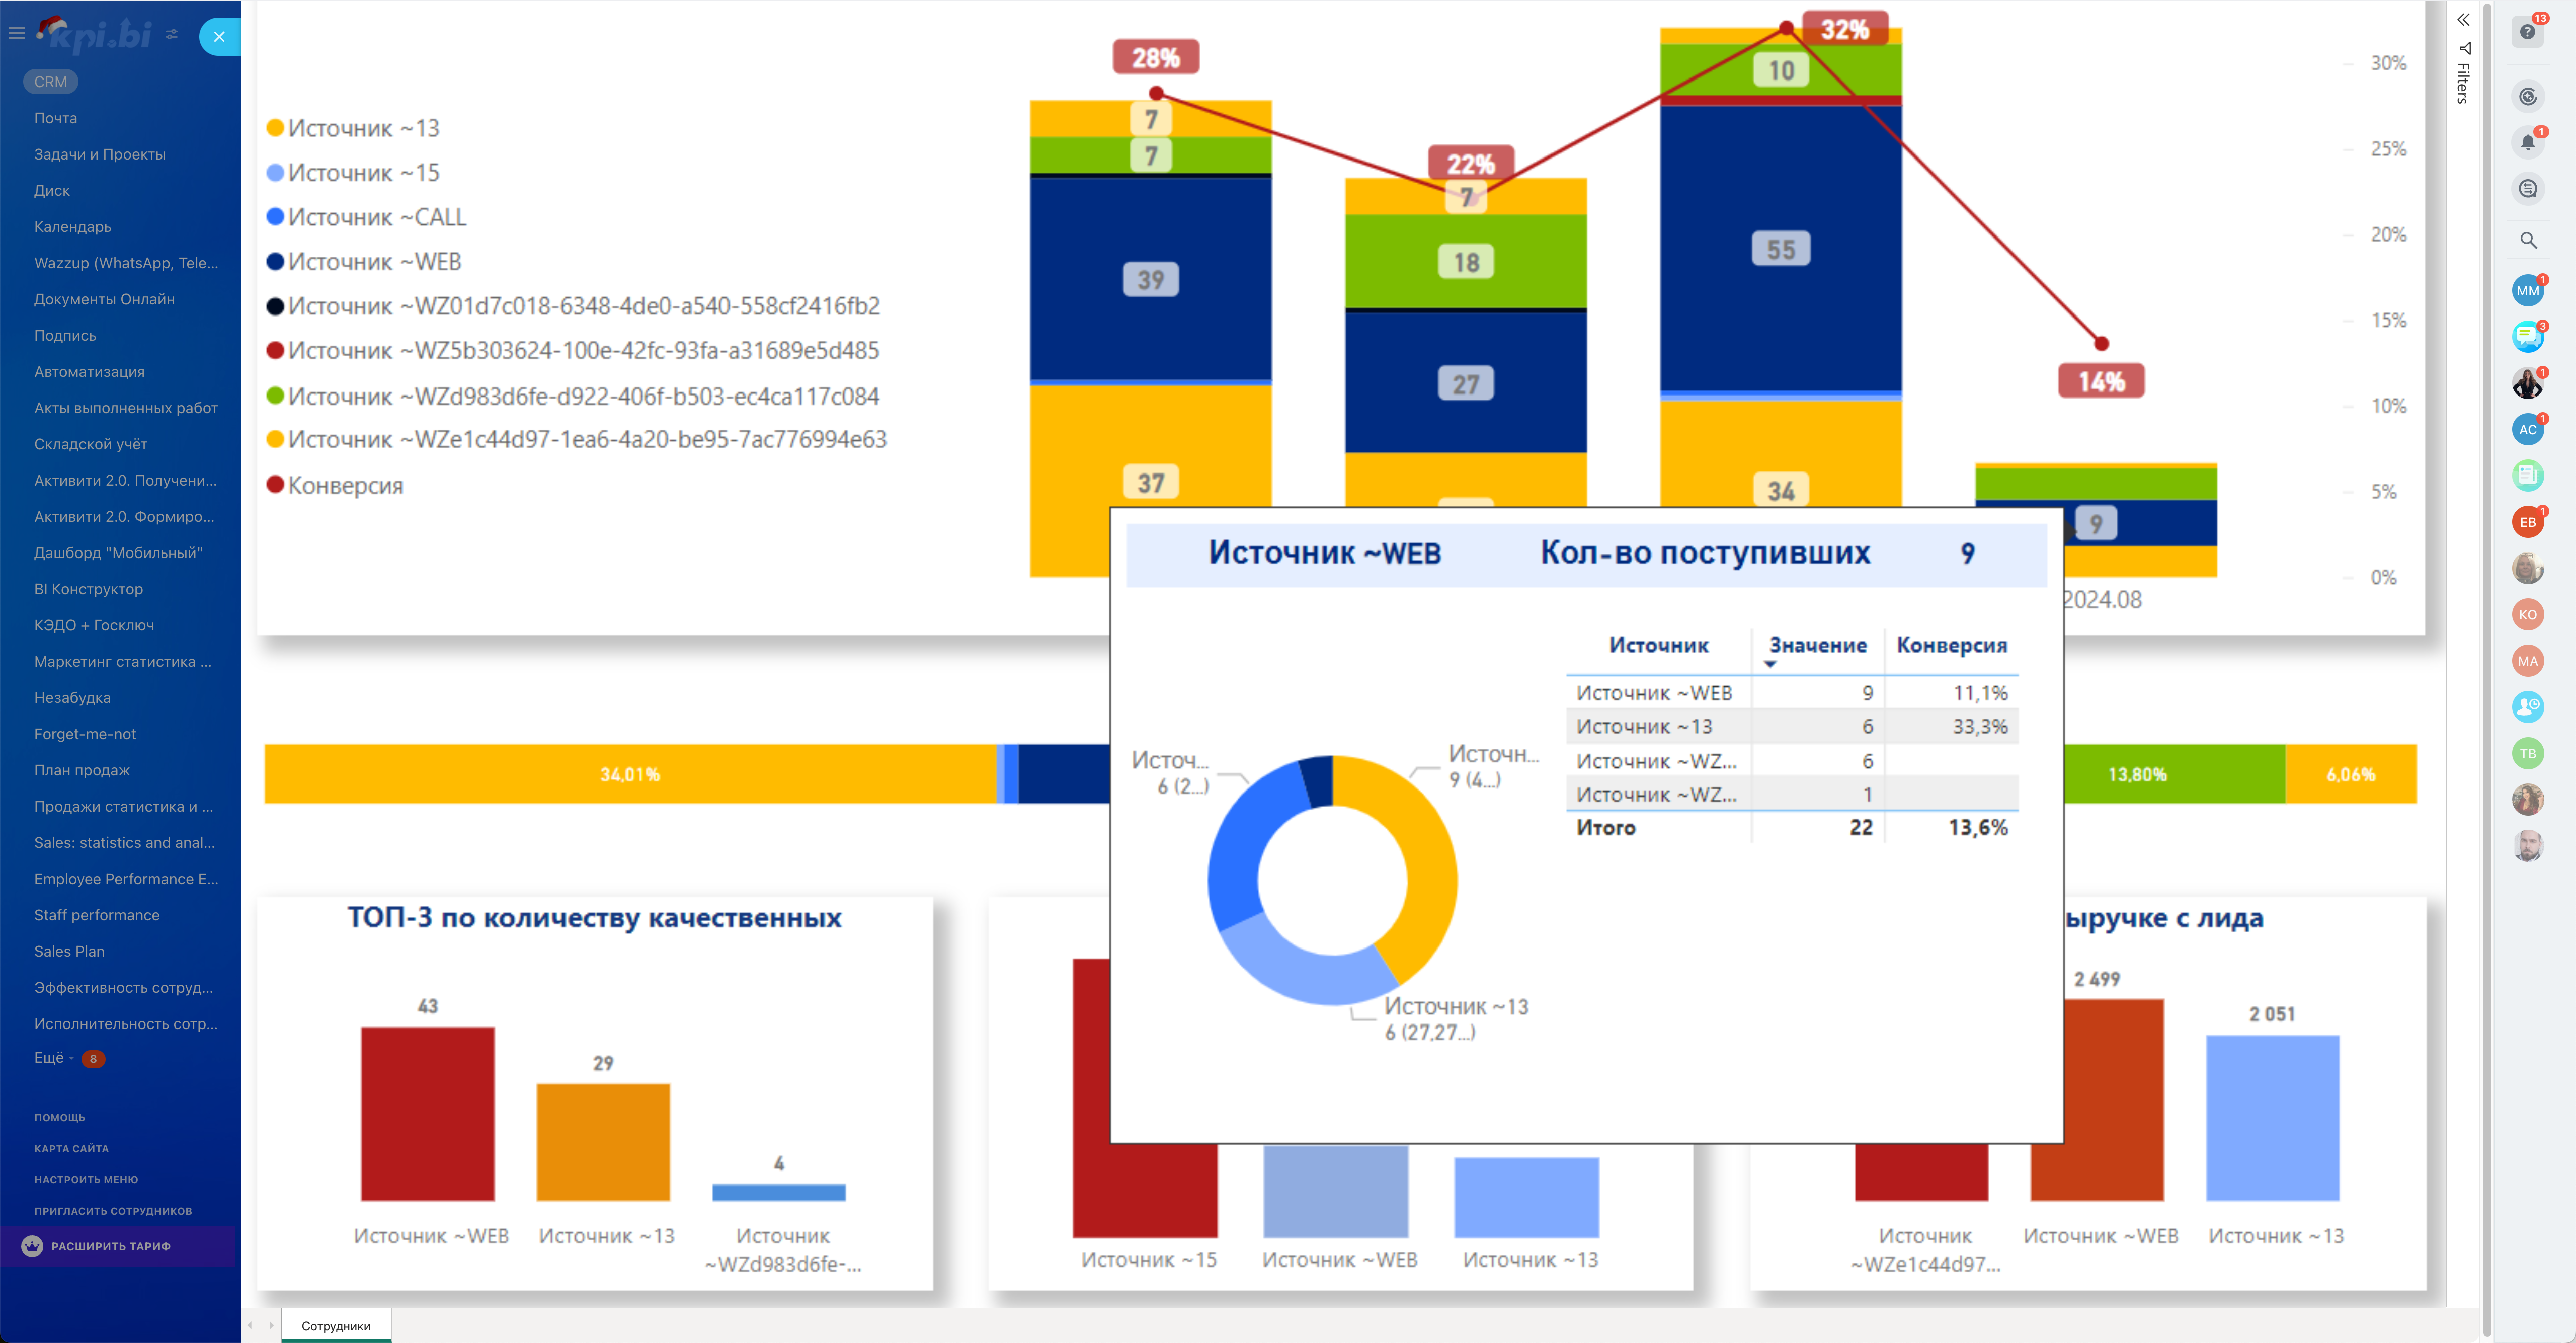This screenshot has width=2576, height=1343.
Task: Sort by the Значение column header
Action: tap(1817, 645)
